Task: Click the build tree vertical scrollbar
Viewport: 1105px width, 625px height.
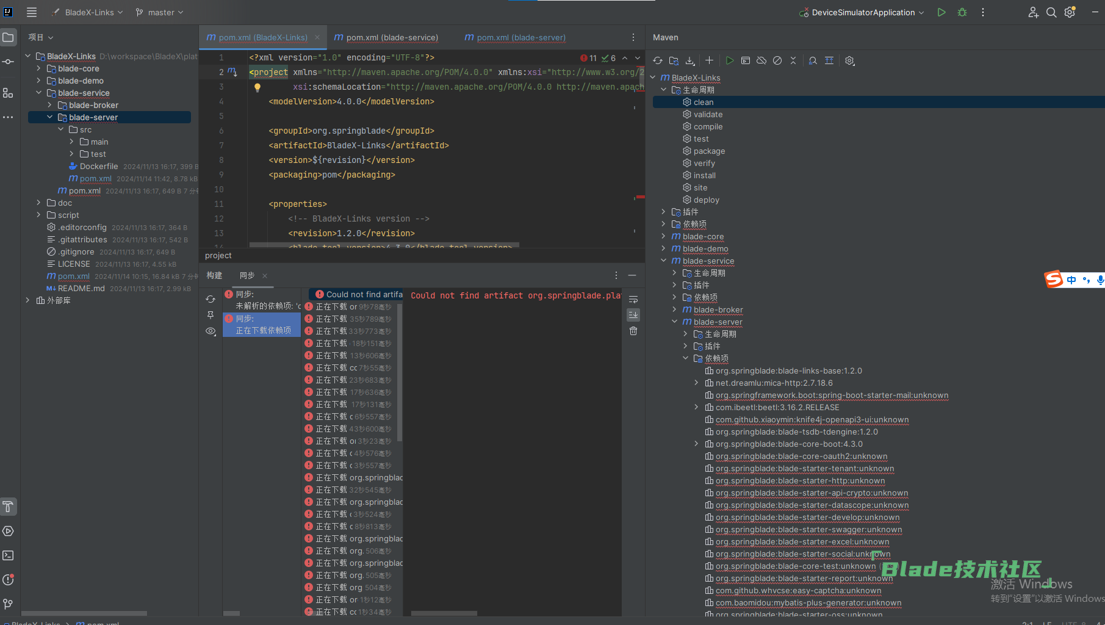Action: click(x=400, y=372)
